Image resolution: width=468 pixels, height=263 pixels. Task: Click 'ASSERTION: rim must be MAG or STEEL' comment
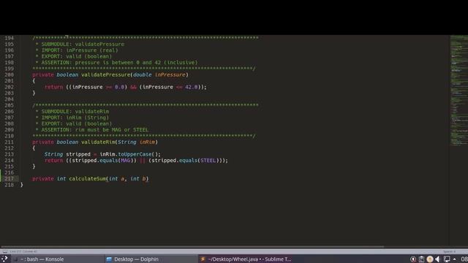pos(95,130)
